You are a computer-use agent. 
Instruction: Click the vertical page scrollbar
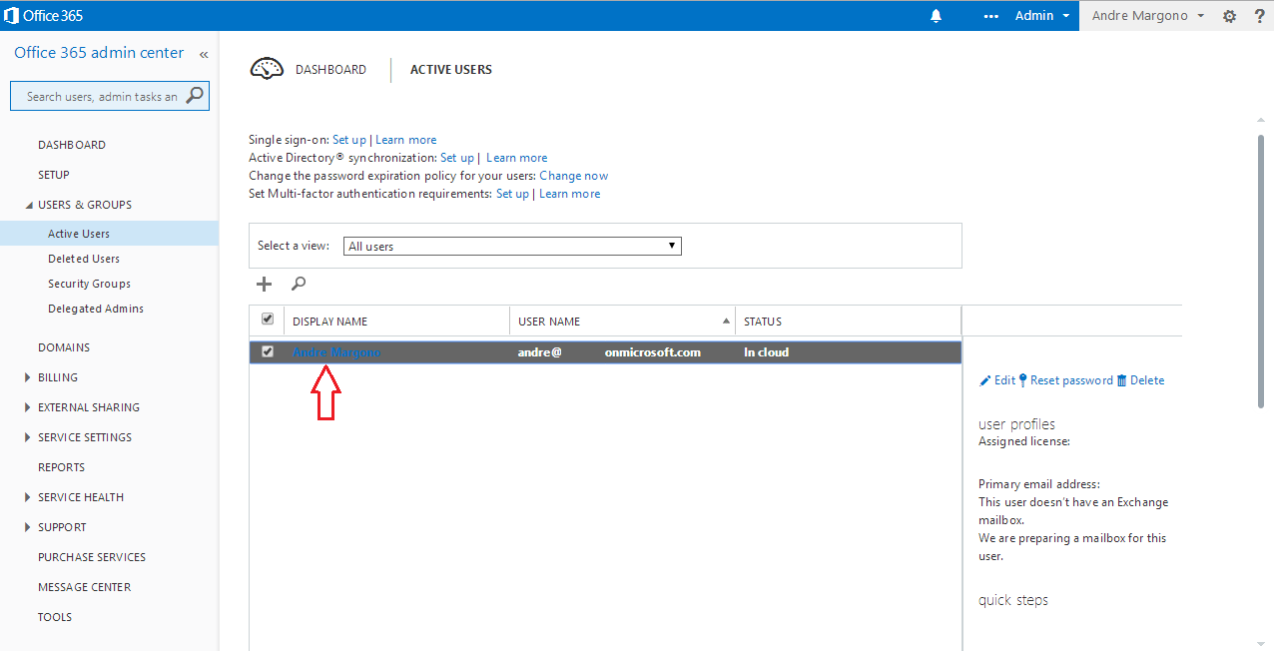pyautogui.click(x=1260, y=270)
